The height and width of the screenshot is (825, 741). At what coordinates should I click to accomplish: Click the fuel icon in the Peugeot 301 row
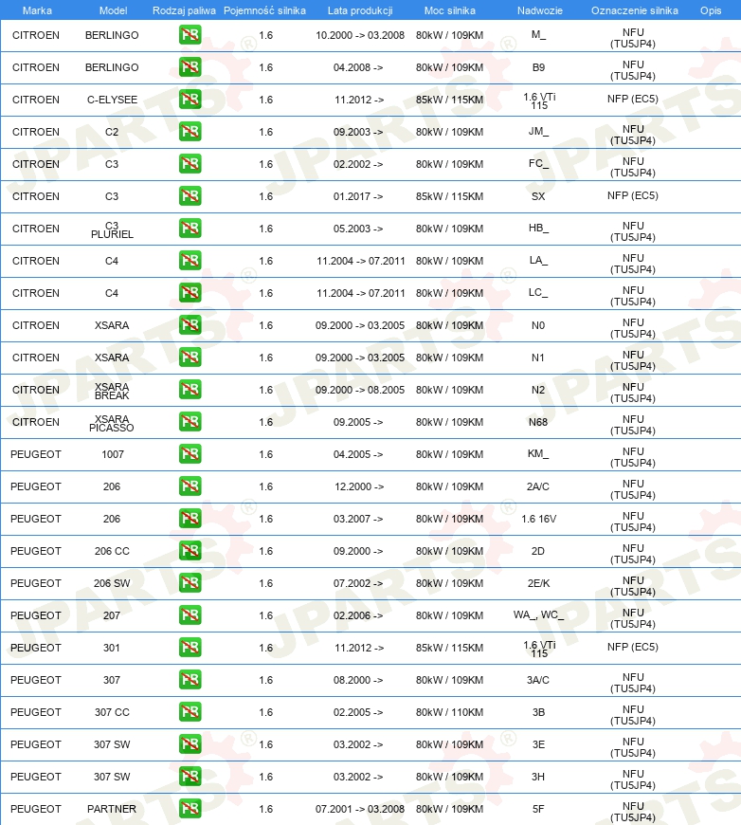(190, 647)
